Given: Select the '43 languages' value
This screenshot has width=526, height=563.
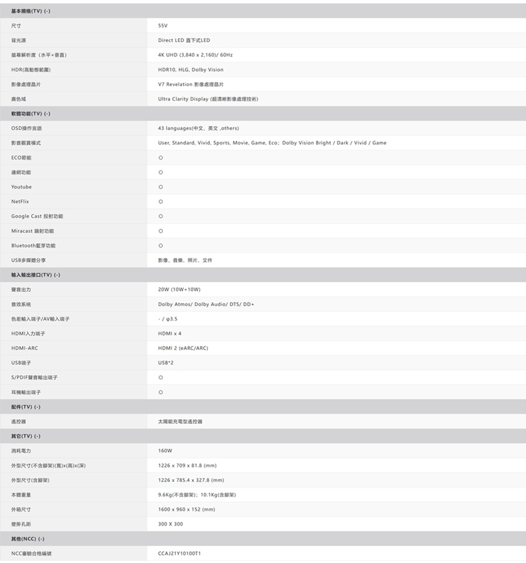Looking at the screenshot, I should 199,128.
